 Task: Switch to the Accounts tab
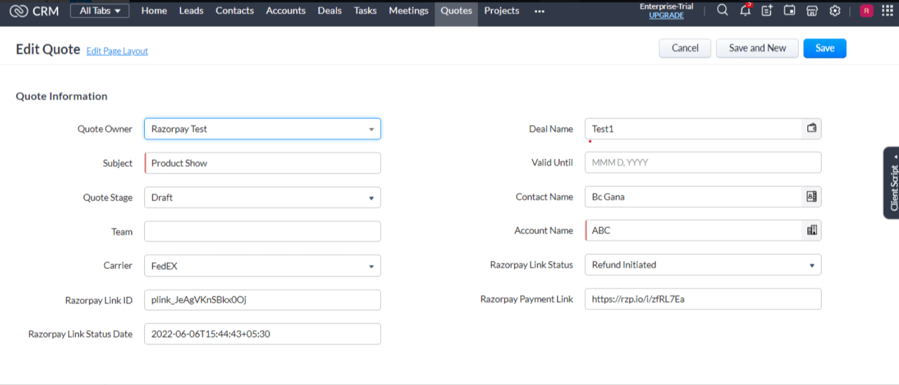point(286,11)
